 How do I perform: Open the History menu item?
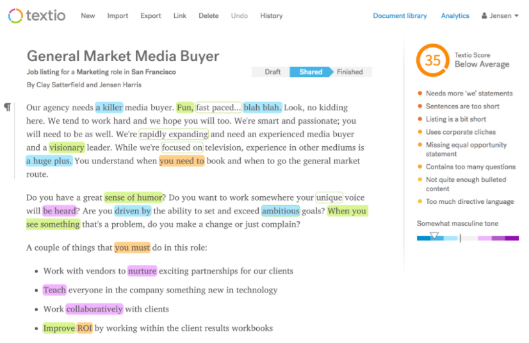point(272,15)
